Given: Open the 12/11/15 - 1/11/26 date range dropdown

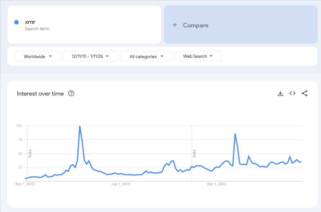Looking at the screenshot, I should 90,56.
